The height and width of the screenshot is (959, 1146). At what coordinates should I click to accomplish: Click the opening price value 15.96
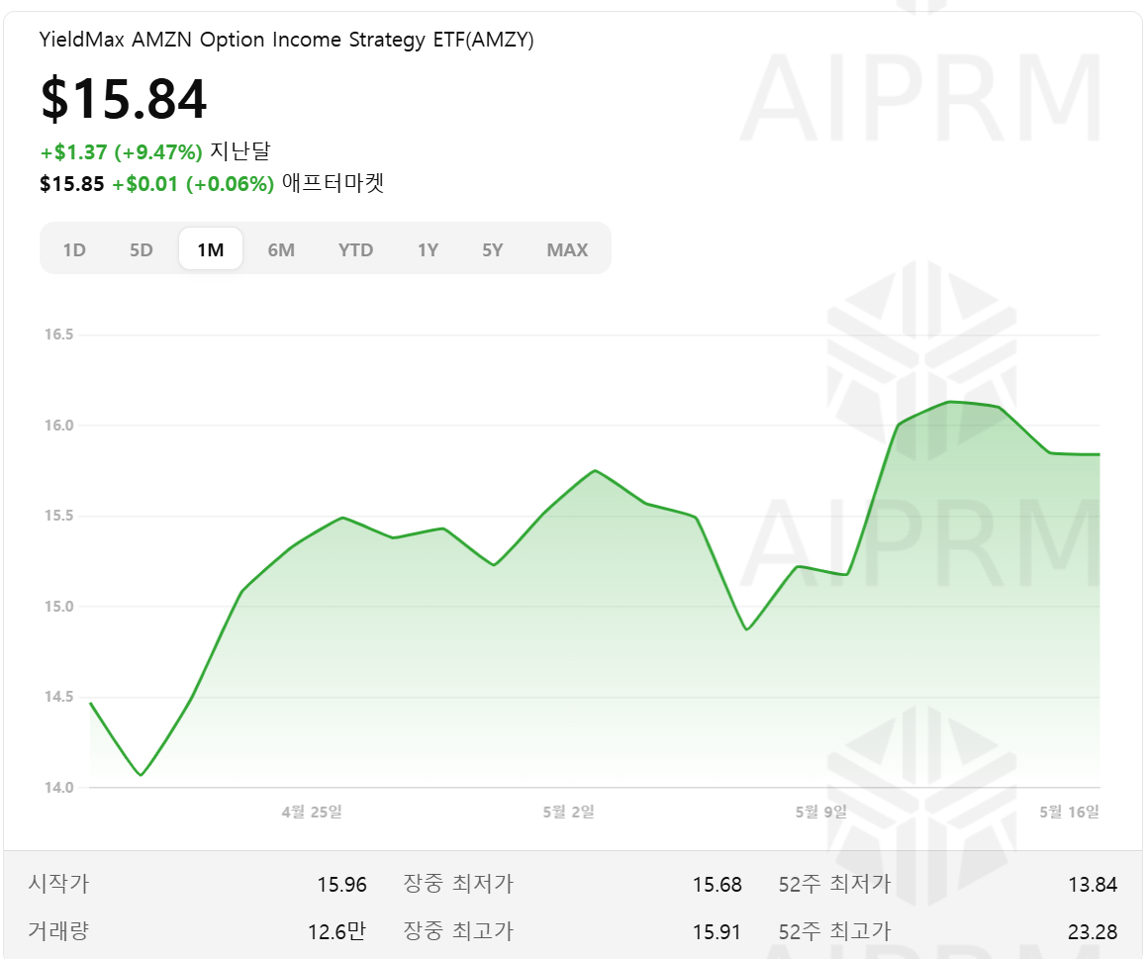point(342,885)
